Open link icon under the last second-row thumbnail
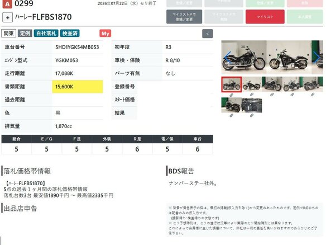Viewport: 326px width, 245px height. coord(252,115)
